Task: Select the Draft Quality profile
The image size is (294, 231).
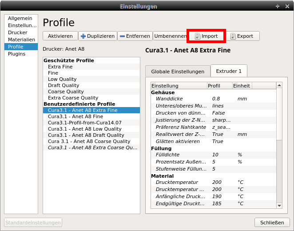Action: (91, 85)
